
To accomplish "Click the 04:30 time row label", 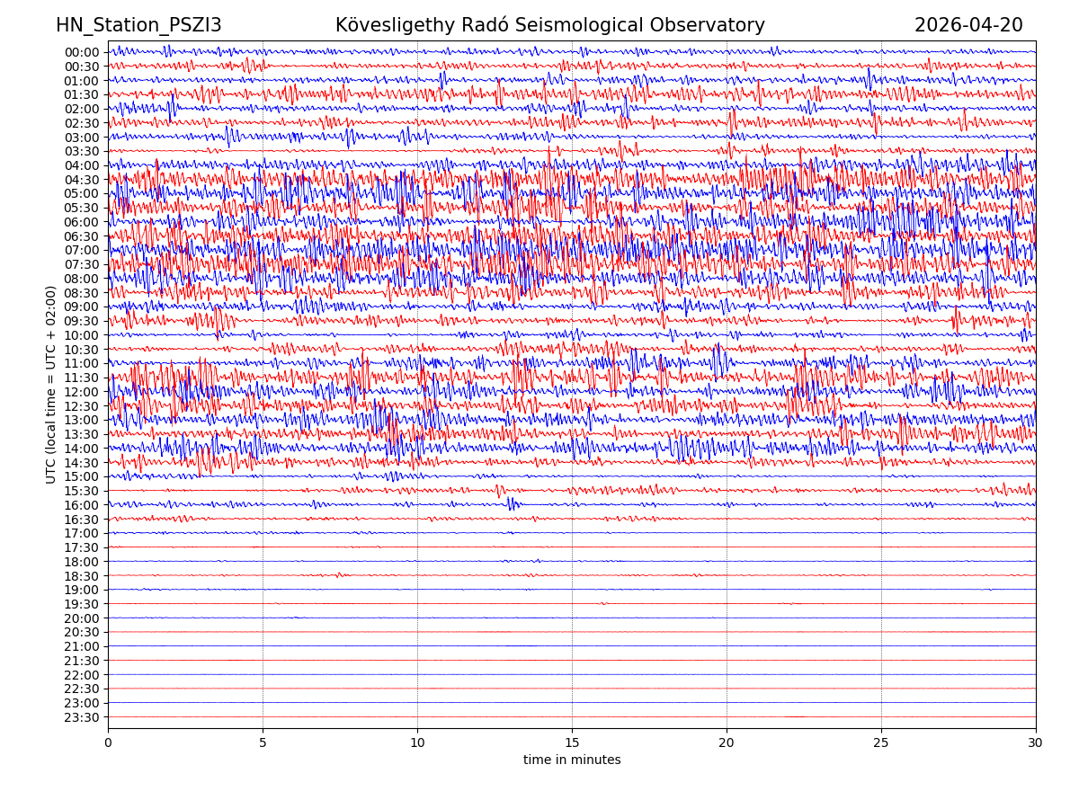I will (x=81, y=180).
